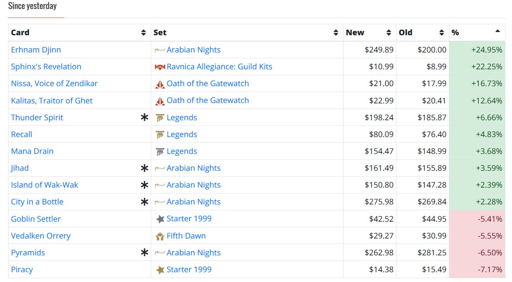Click the asterisk icon next to Jihad

pyautogui.click(x=145, y=168)
